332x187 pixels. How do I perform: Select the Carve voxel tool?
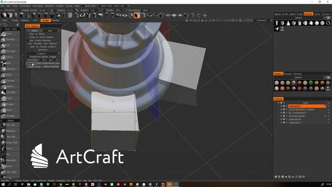click(x=10, y=57)
